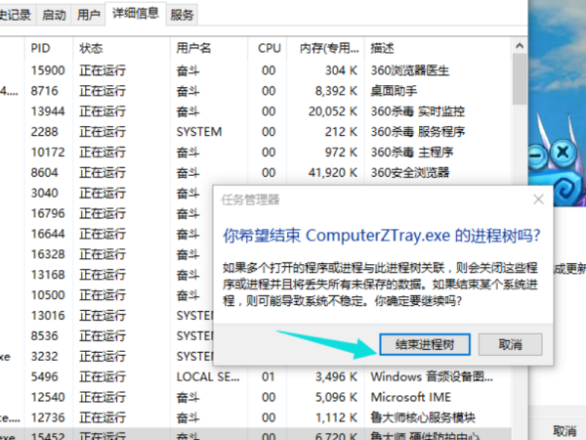Select the 360浏览器医生 process row
586x440 pixels.
(x=255, y=70)
